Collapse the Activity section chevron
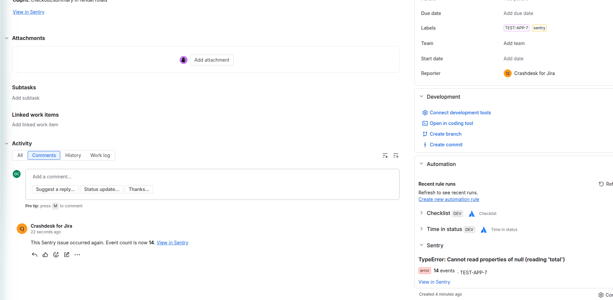 pyautogui.click(x=7, y=144)
